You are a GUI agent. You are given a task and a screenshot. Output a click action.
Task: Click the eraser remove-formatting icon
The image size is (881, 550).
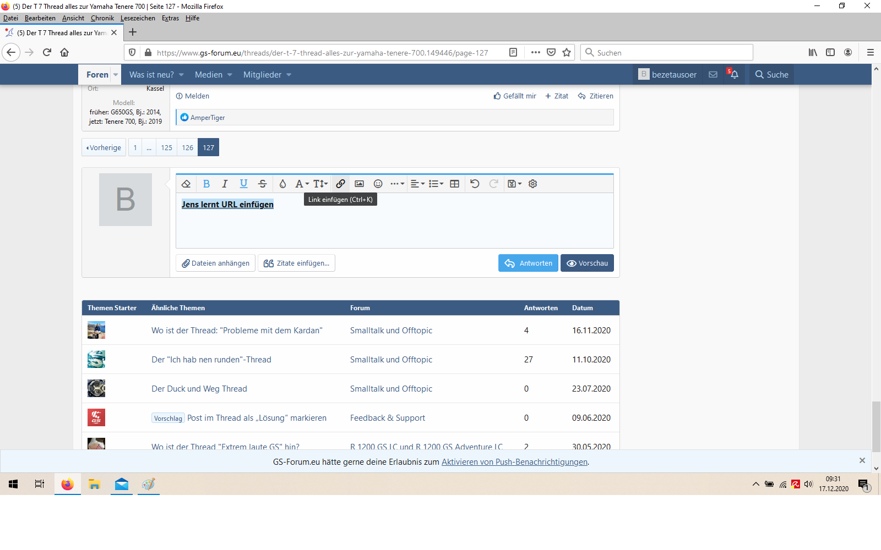pos(186,184)
